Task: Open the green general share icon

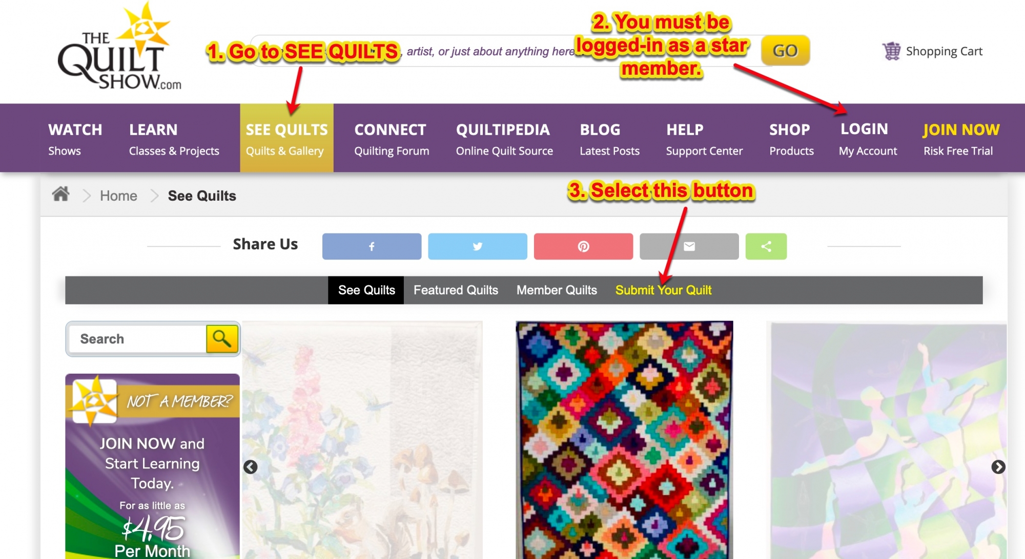Action: coord(766,246)
